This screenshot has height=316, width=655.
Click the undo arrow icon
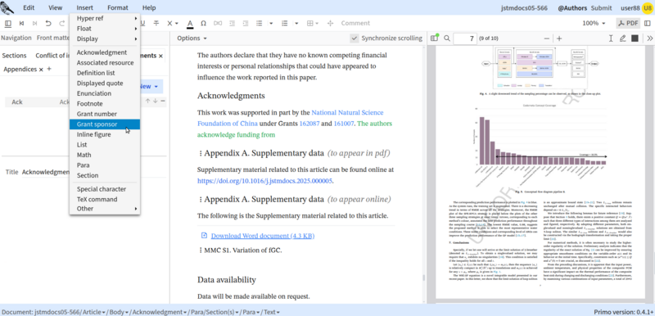coord(48,24)
